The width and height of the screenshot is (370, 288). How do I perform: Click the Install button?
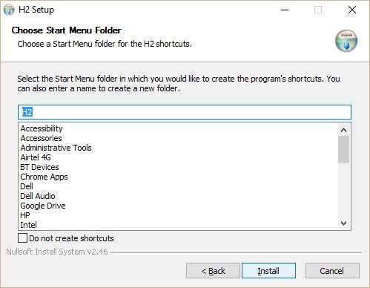point(268,271)
